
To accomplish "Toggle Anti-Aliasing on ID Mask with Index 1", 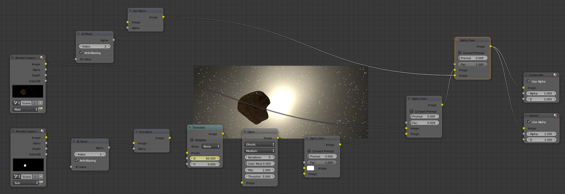I will [x=77, y=160].
